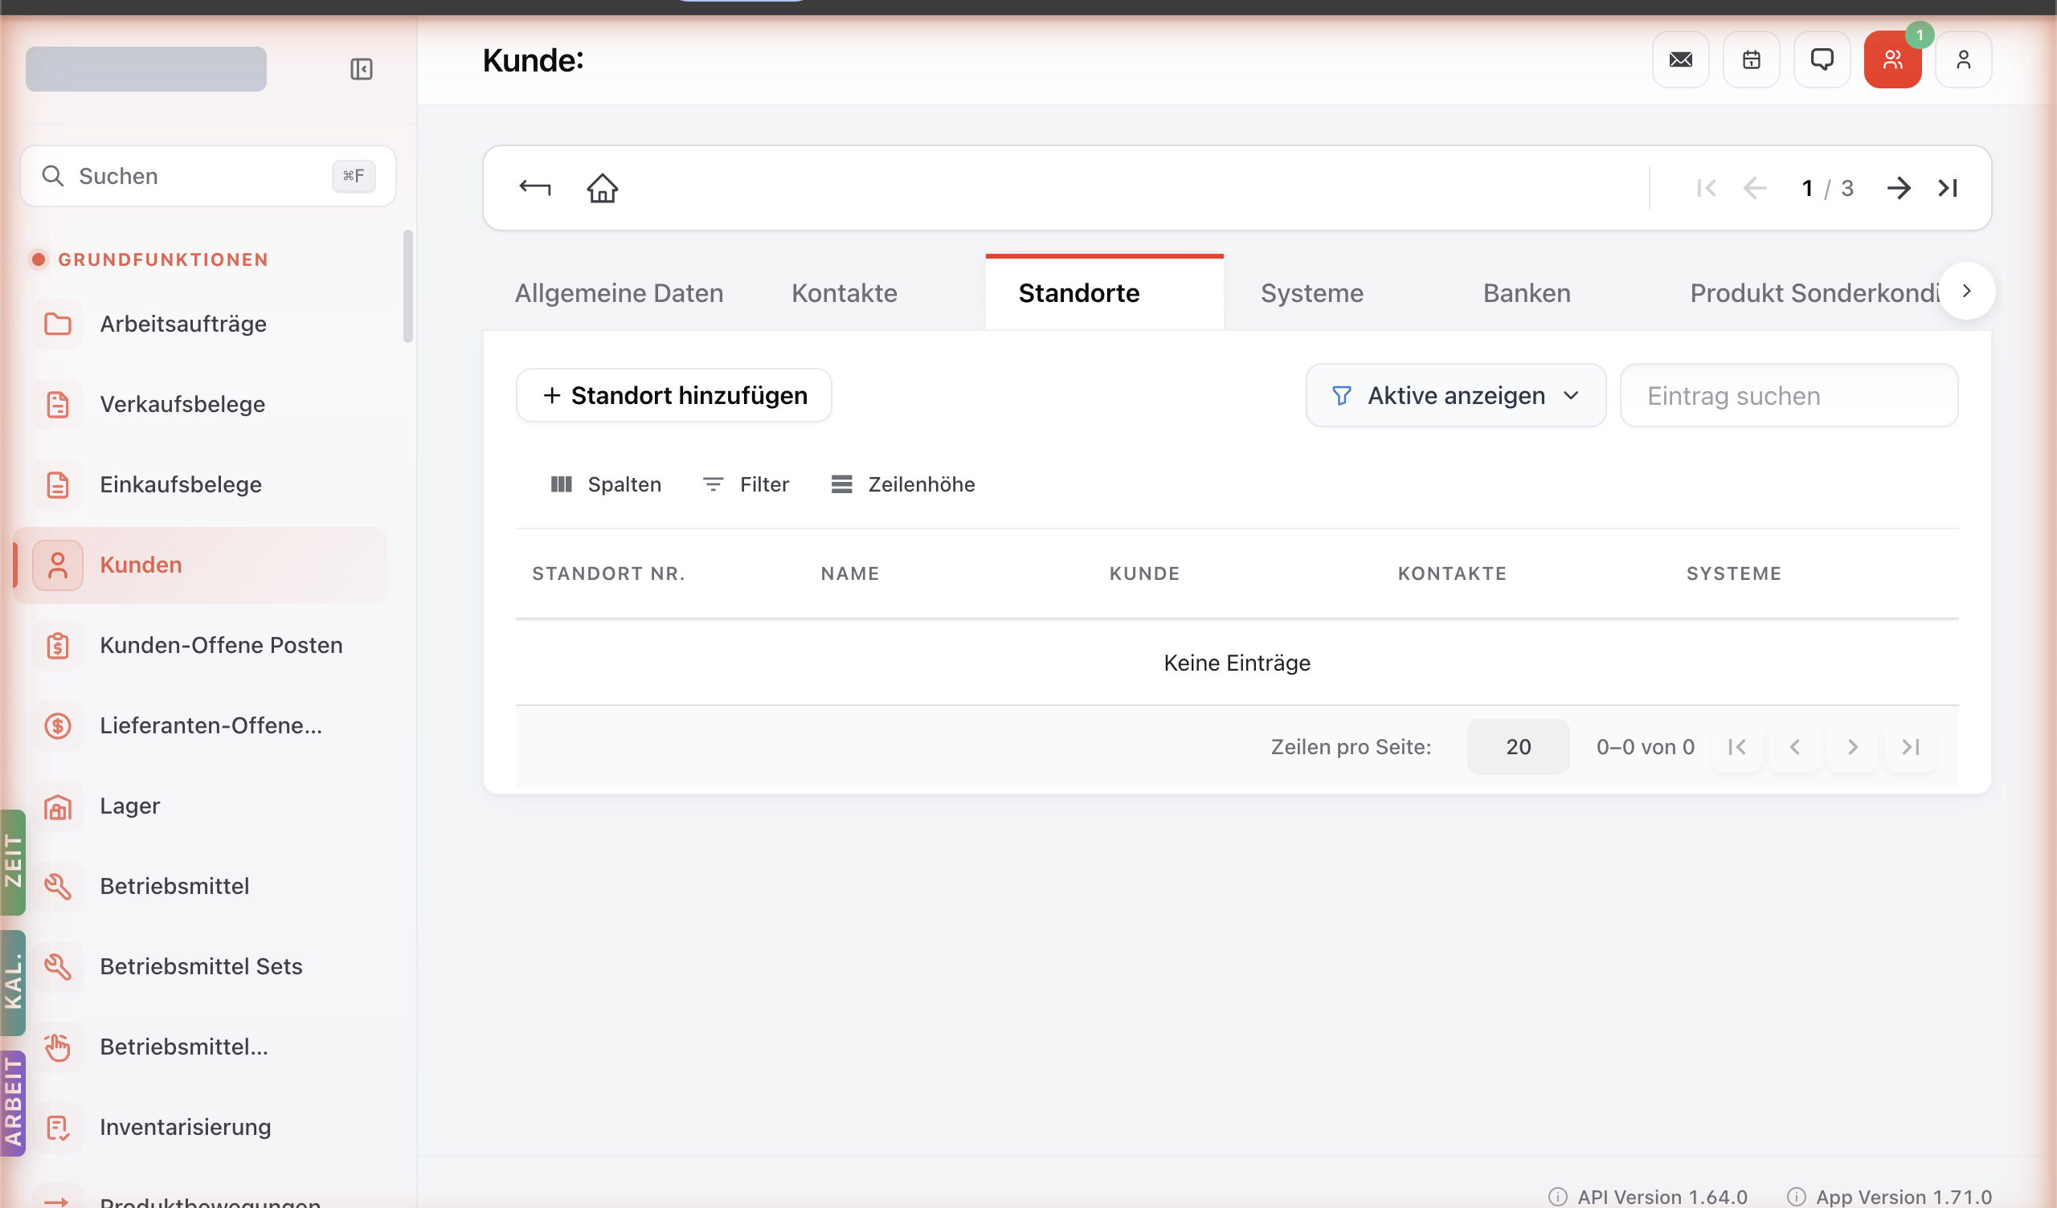
Task: Go to next customer record
Action: coord(1899,188)
